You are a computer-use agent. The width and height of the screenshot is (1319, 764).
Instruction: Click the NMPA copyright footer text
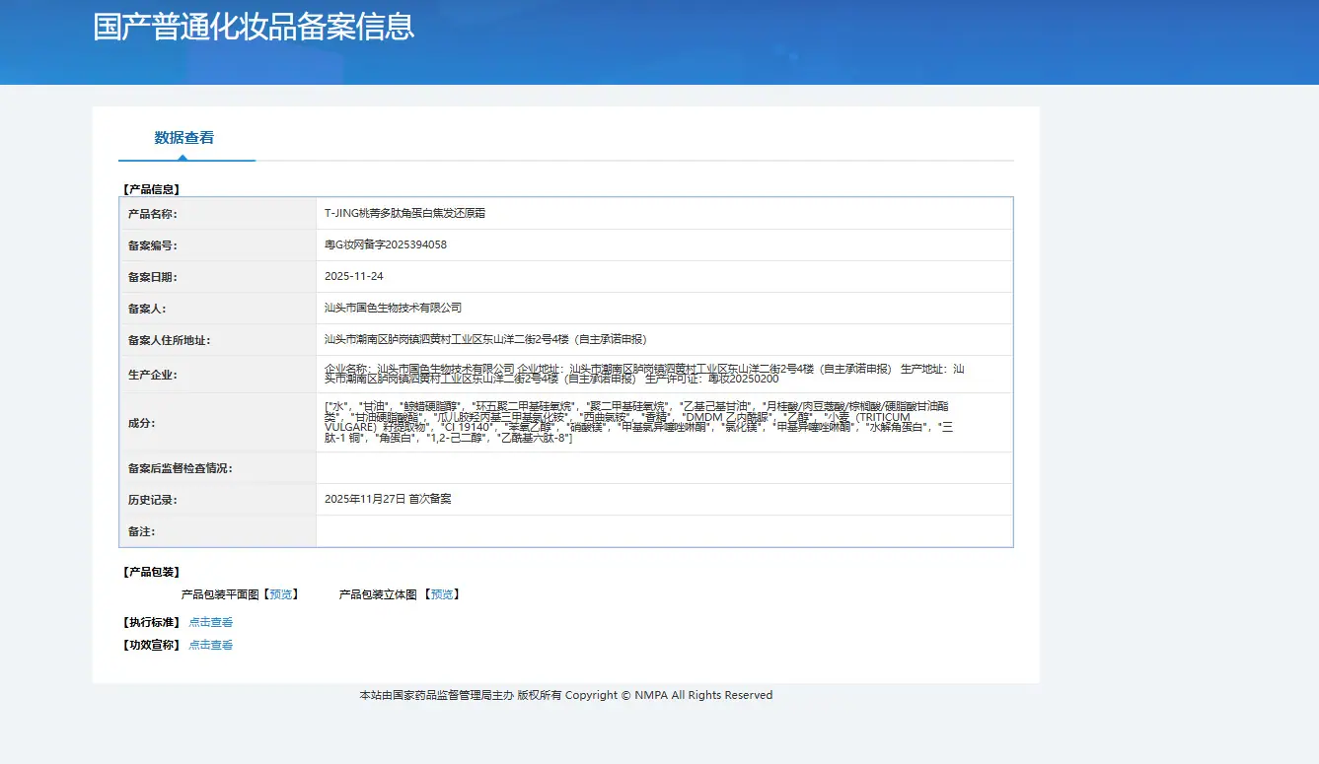tap(566, 695)
